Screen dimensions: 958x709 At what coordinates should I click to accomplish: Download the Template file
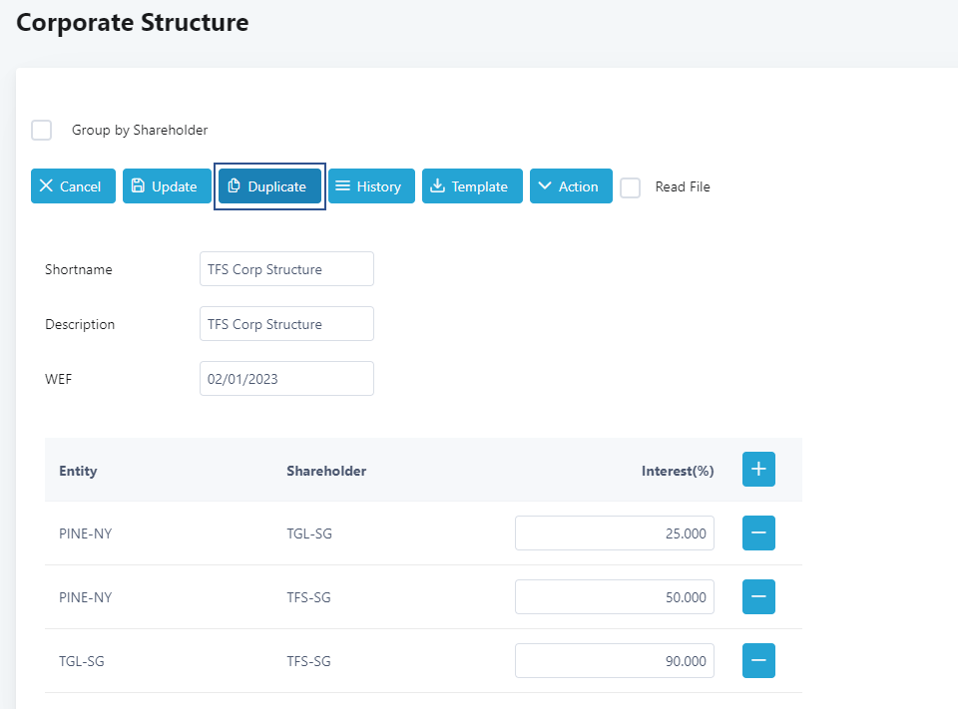tap(472, 186)
